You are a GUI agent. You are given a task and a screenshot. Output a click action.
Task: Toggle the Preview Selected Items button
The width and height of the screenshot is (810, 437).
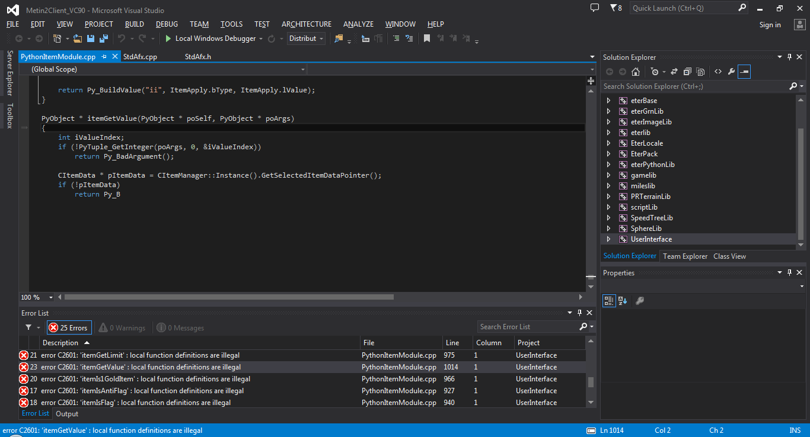(744, 72)
